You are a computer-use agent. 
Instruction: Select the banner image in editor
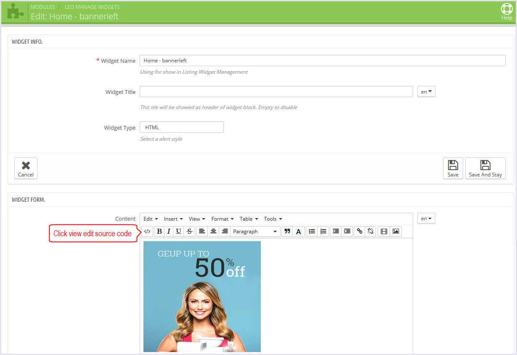[202, 296]
